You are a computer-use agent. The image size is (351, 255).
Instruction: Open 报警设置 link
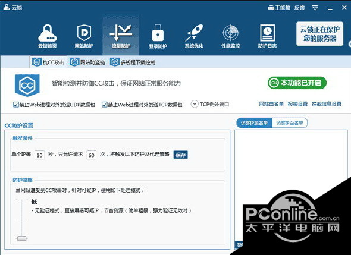tap(297, 104)
